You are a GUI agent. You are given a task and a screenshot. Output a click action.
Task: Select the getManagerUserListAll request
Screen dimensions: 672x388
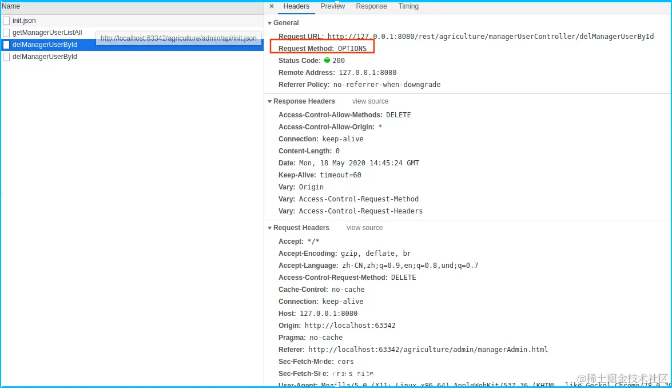(x=132, y=33)
